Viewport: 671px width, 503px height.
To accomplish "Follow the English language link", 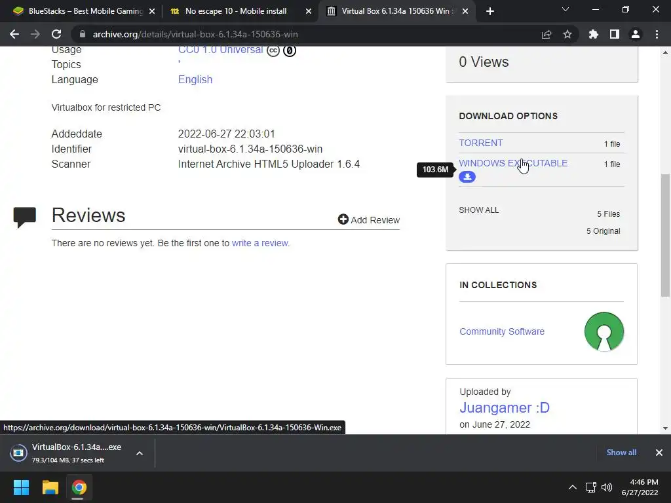I will coord(195,79).
